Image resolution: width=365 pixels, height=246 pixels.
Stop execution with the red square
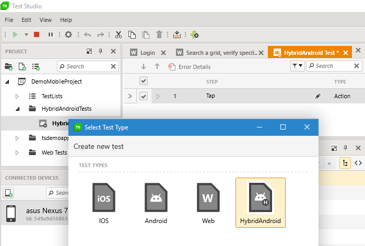(x=37, y=34)
